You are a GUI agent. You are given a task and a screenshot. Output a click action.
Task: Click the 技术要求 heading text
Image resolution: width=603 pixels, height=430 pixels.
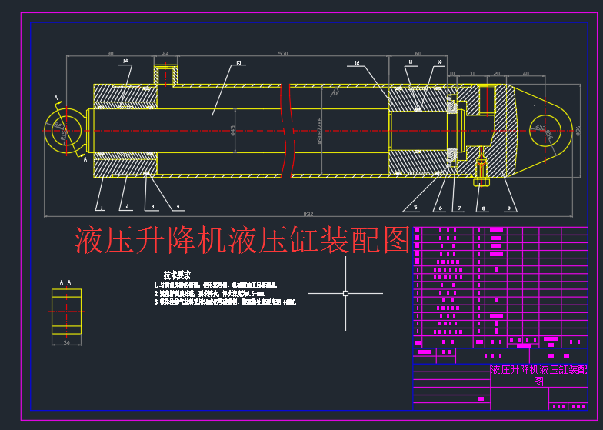[x=177, y=275]
